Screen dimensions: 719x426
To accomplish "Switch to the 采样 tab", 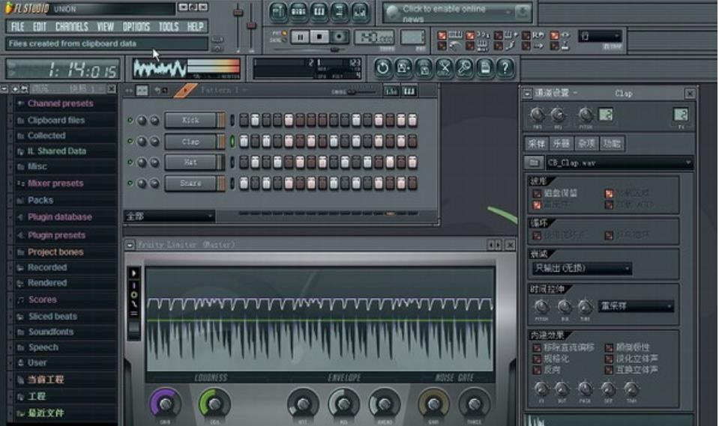I will (x=536, y=144).
